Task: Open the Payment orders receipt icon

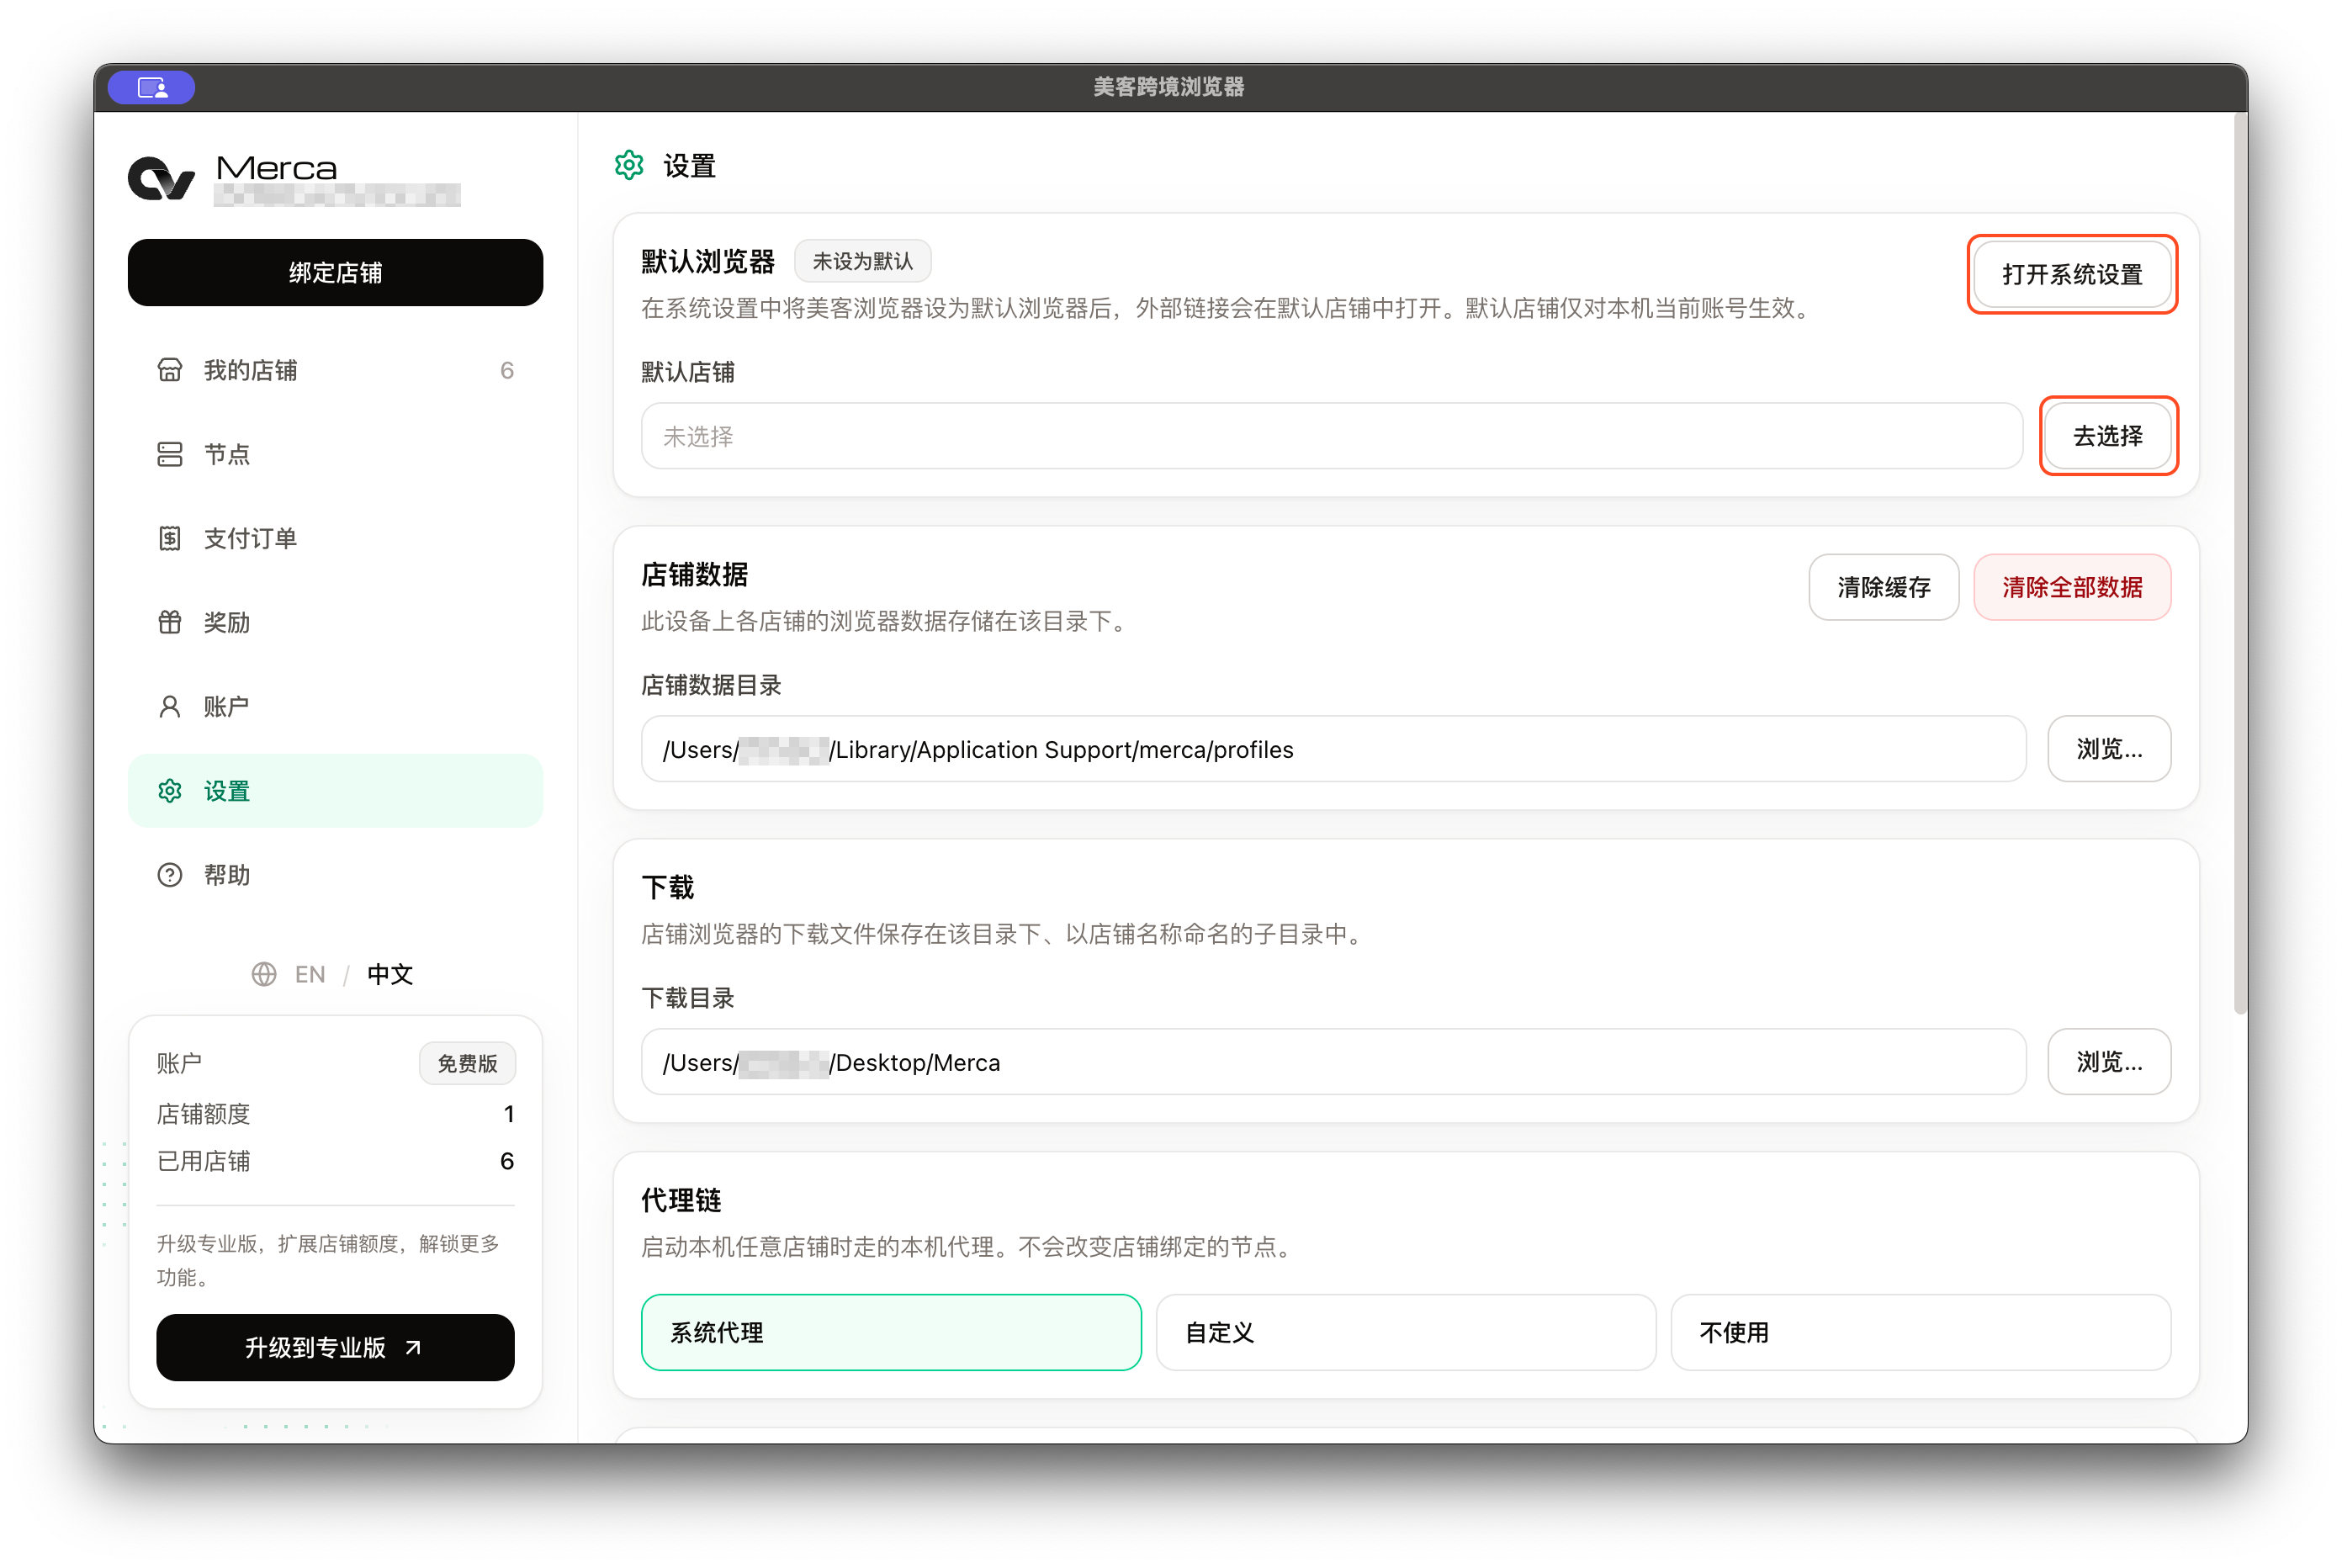Action: (170, 538)
